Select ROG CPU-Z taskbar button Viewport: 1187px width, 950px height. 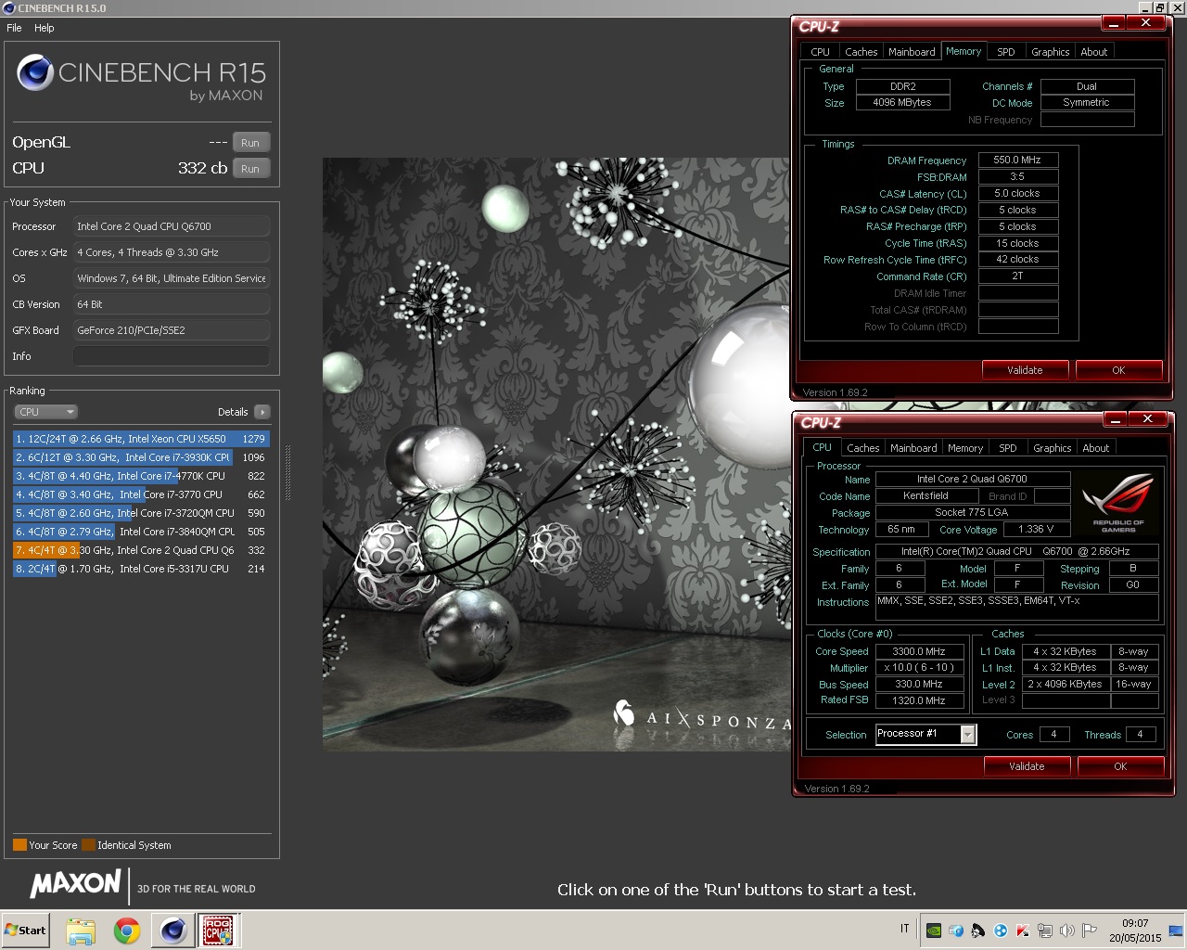click(218, 931)
